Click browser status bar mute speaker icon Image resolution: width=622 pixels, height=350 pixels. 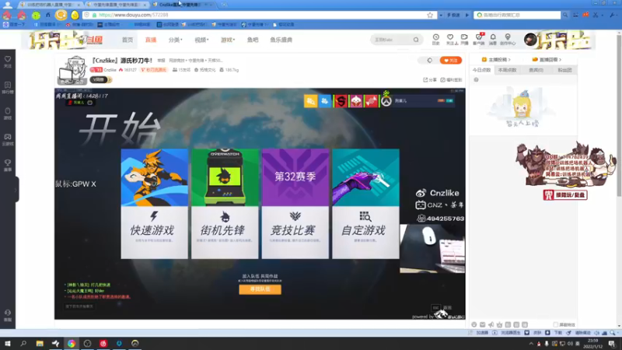point(596,333)
